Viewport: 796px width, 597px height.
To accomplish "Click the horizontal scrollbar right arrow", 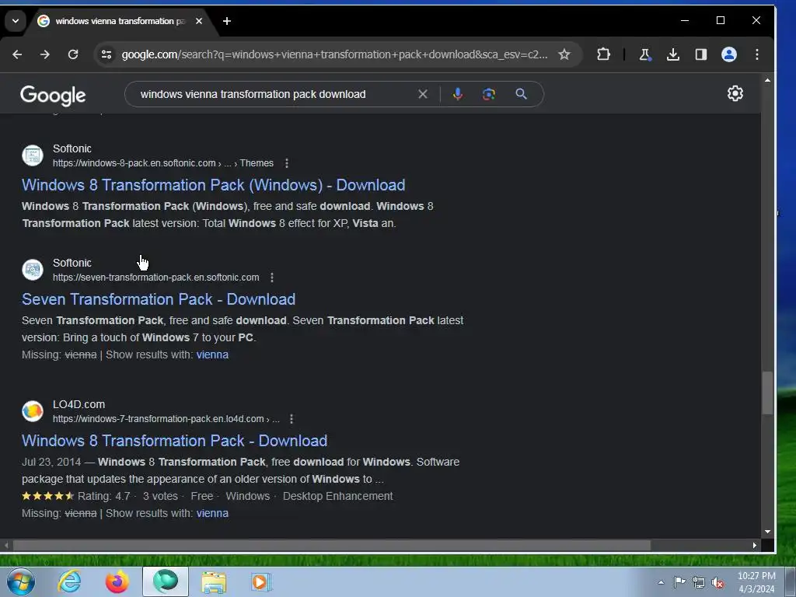I will pyautogui.click(x=754, y=545).
